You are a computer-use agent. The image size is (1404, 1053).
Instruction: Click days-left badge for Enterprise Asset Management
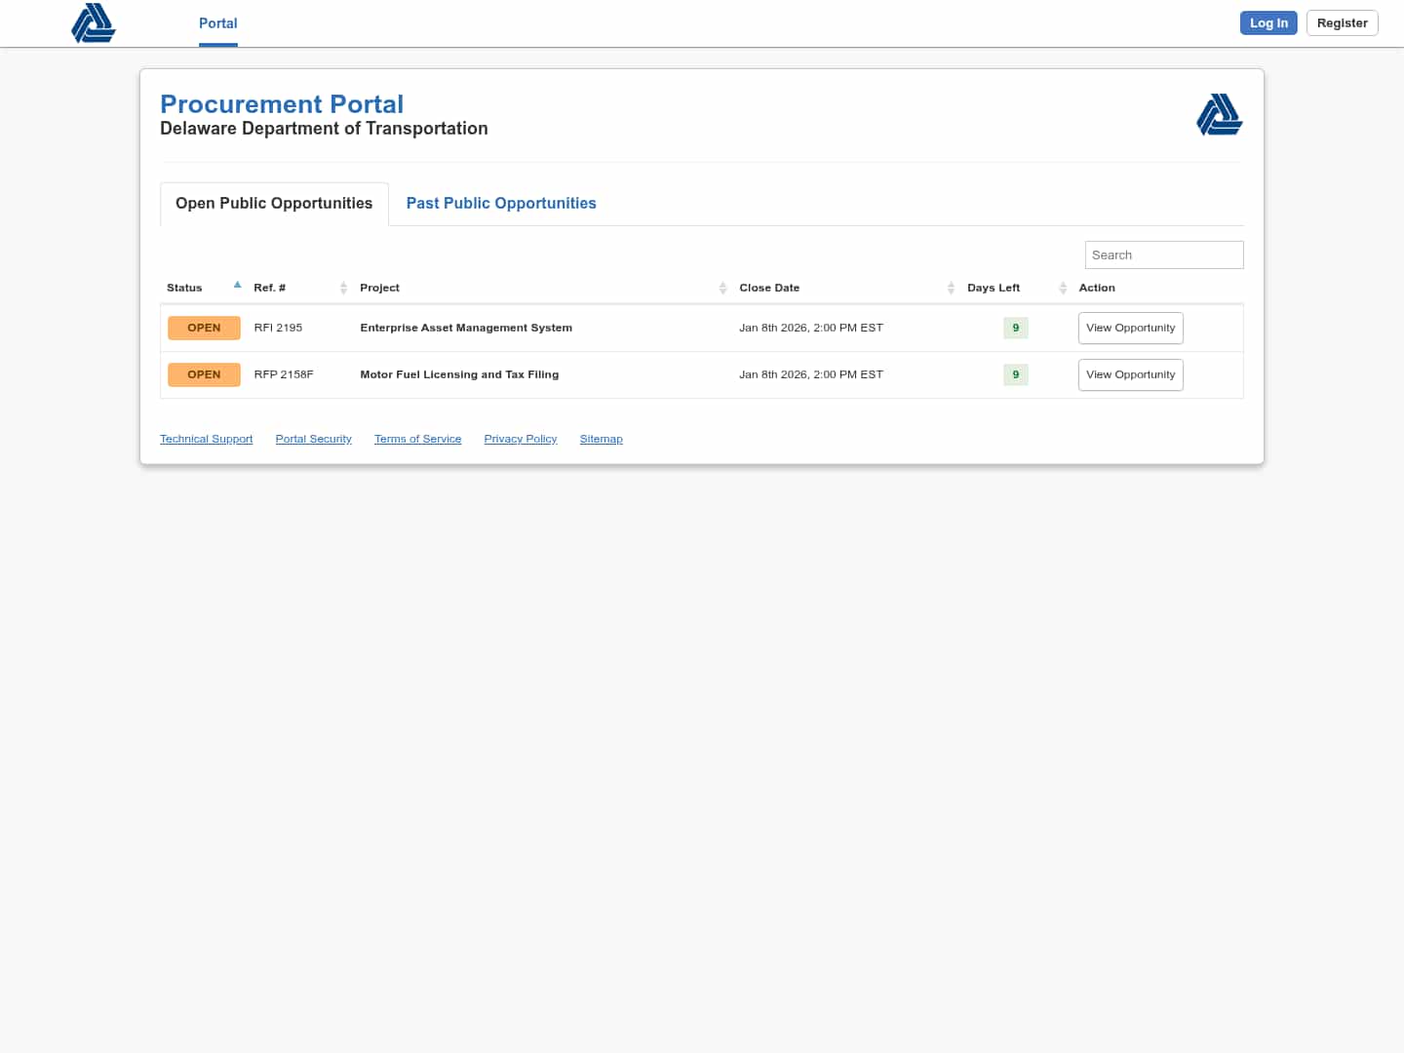point(1015,328)
